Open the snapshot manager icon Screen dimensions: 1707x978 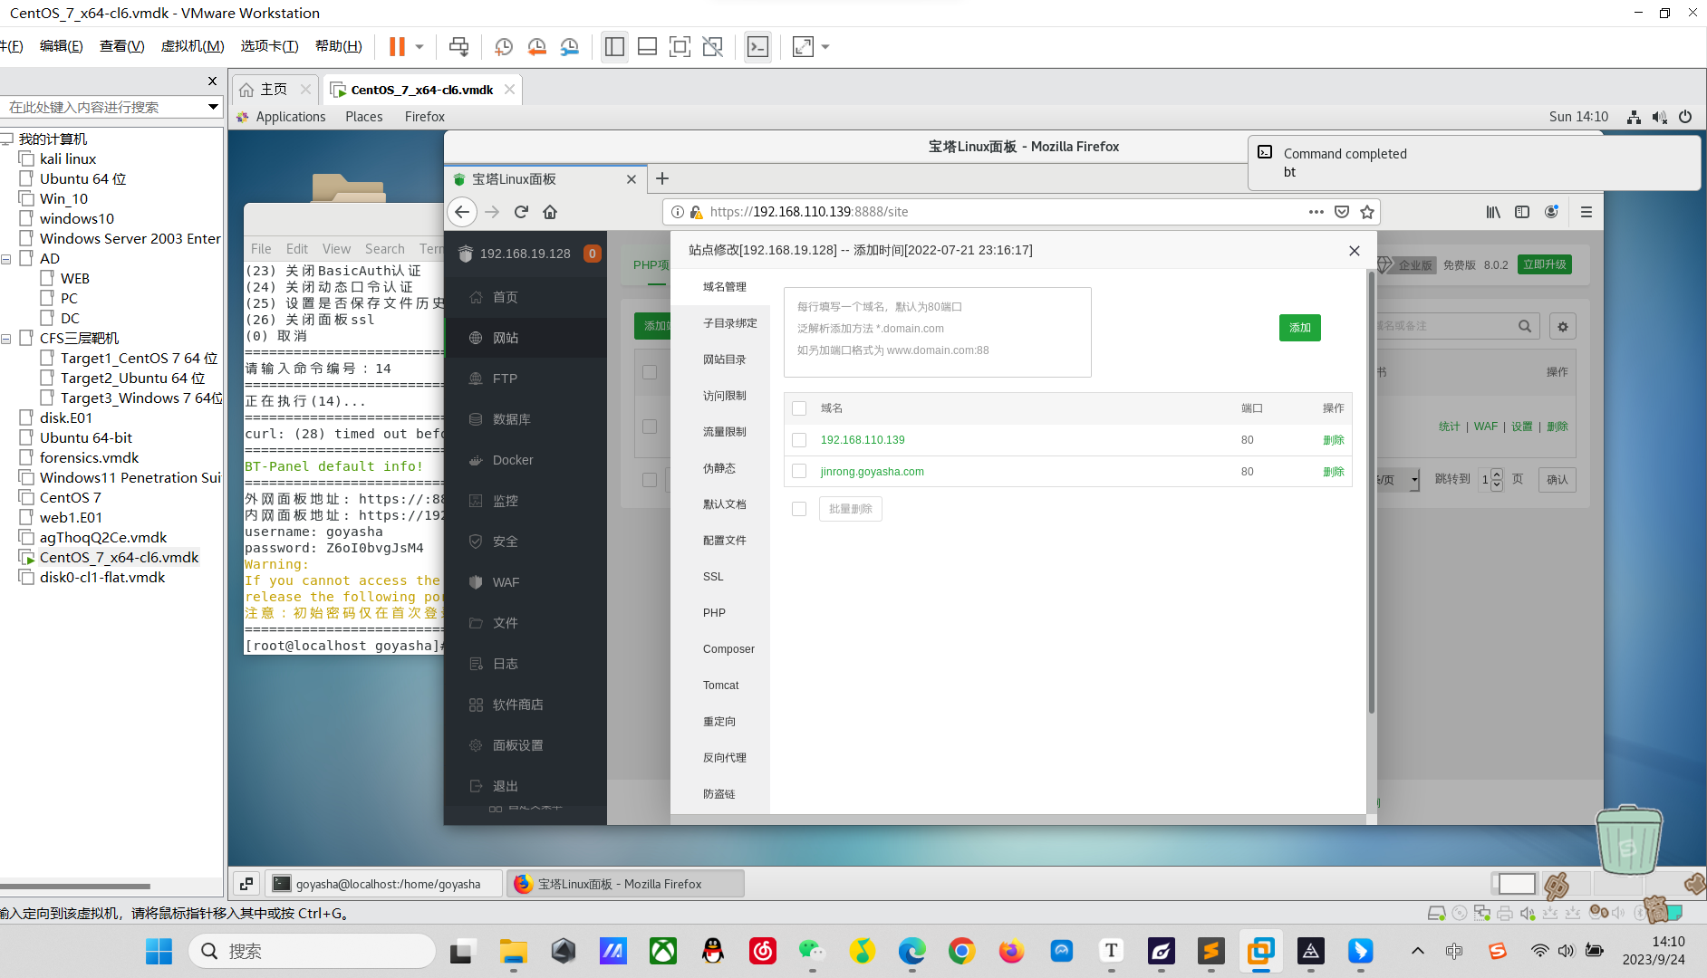pyautogui.click(x=569, y=46)
